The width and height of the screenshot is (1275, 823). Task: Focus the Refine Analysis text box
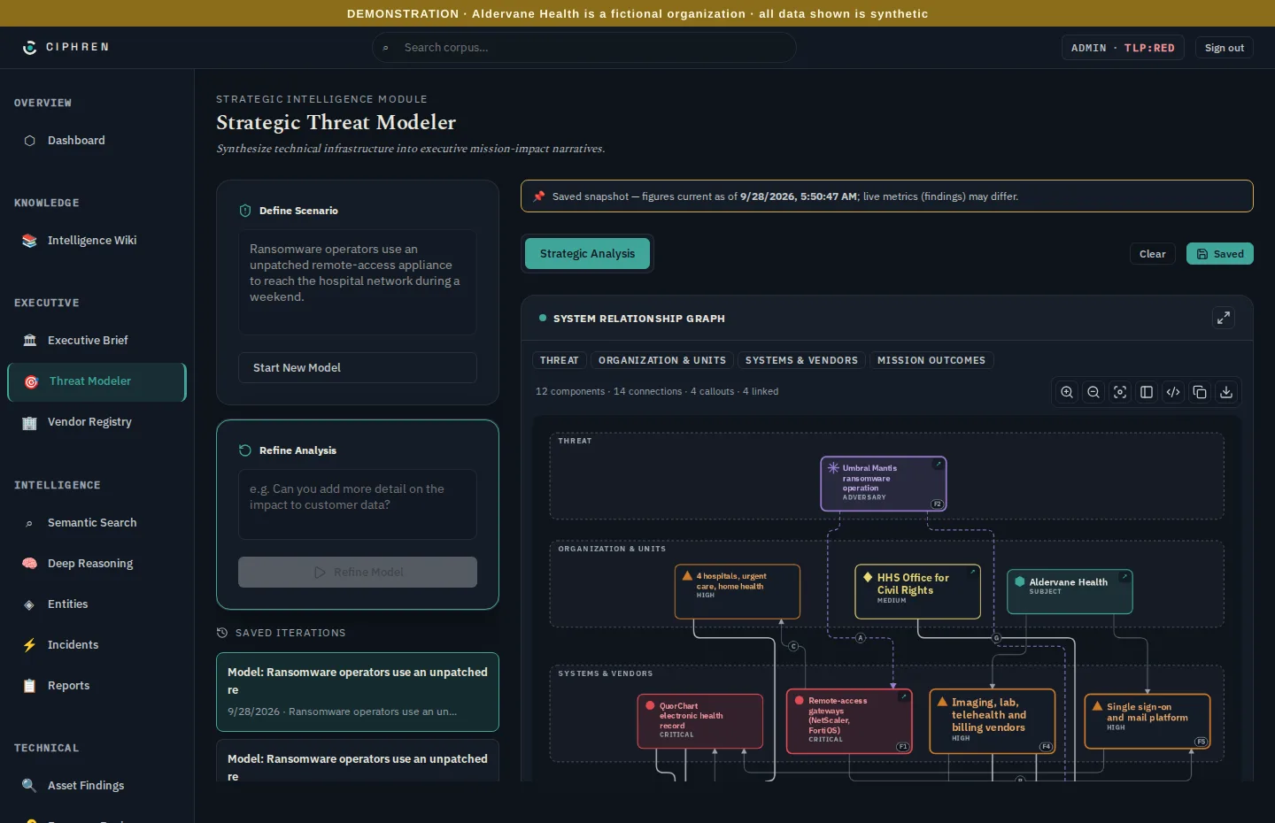point(358,504)
